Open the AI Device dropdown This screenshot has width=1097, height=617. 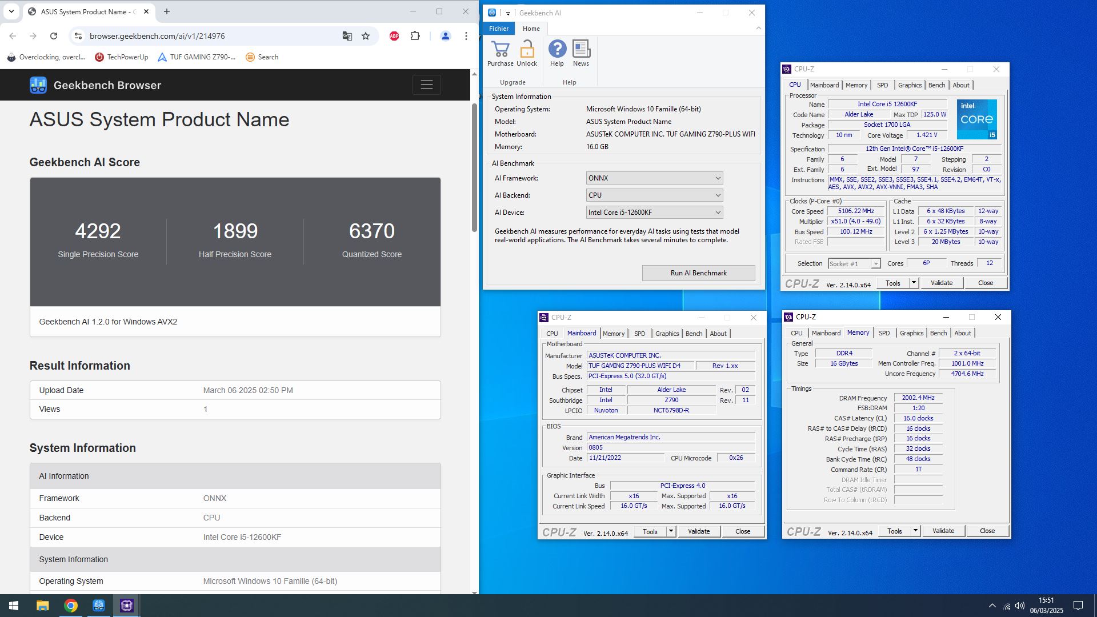tap(654, 213)
